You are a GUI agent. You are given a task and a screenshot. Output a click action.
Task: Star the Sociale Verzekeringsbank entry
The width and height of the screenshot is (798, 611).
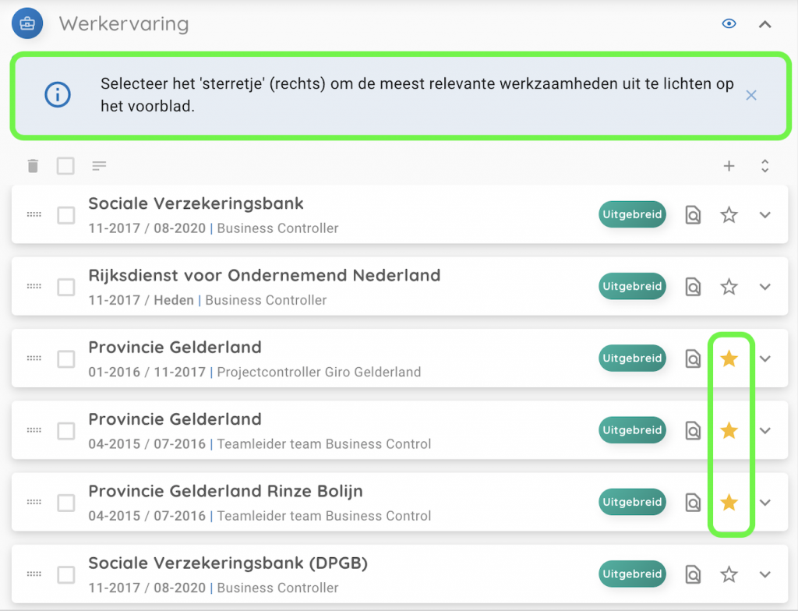point(729,215)
